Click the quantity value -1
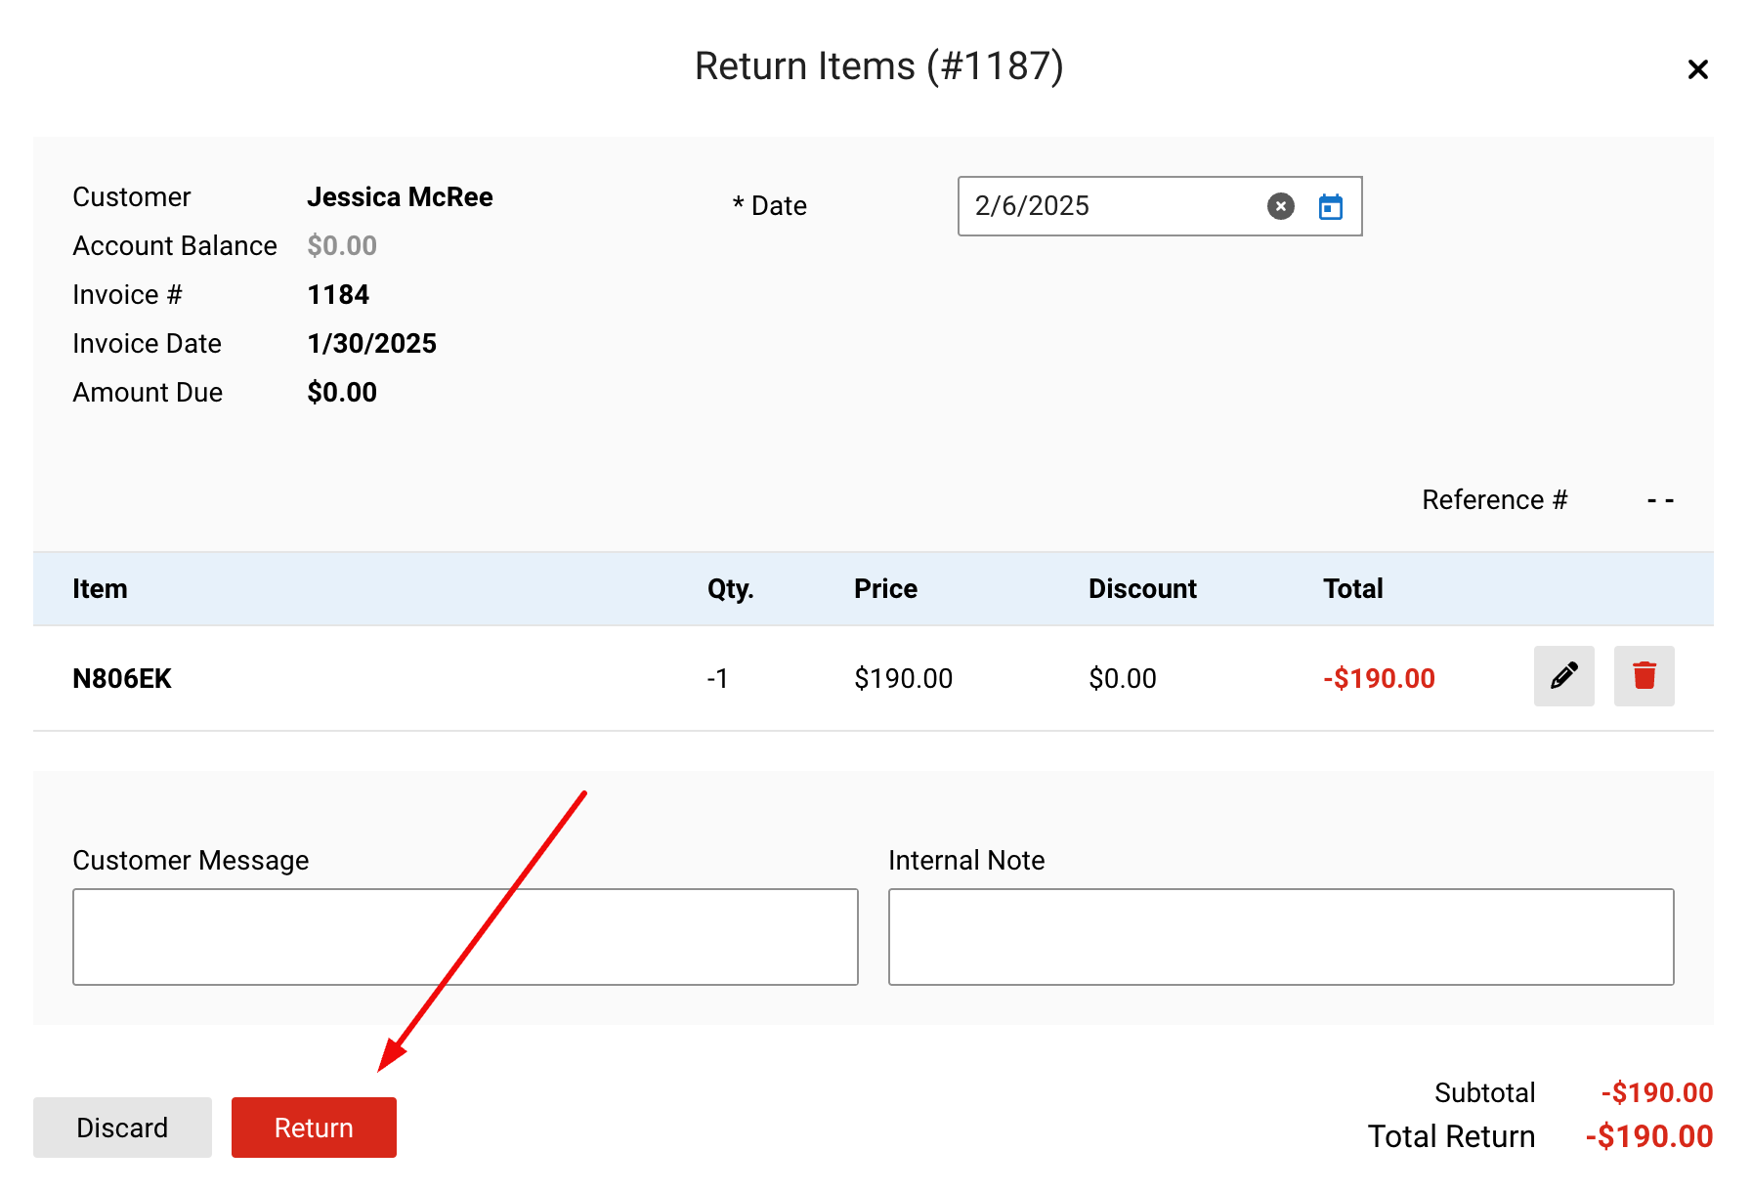The image size is (1751, 1192). (717, 679)
